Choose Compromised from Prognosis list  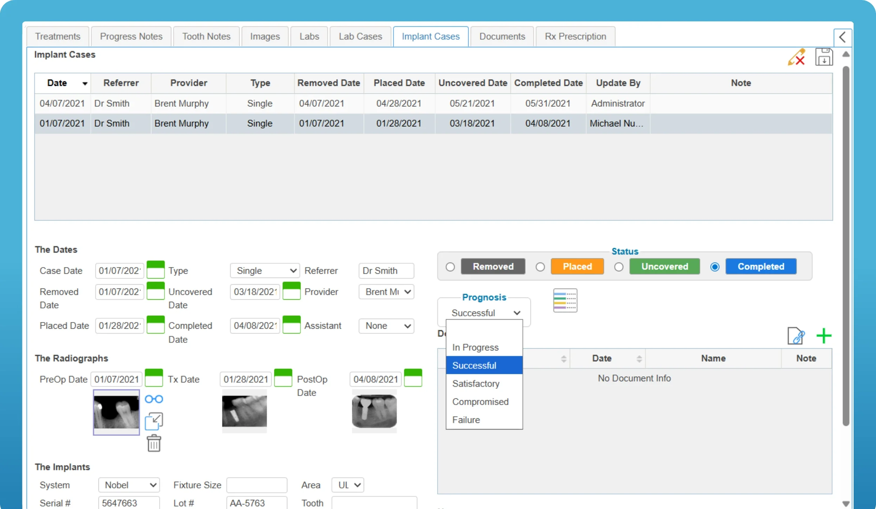point(480,402)
